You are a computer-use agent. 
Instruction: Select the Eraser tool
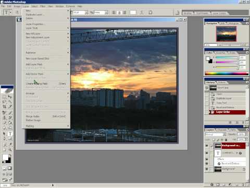tap(4, 123)
